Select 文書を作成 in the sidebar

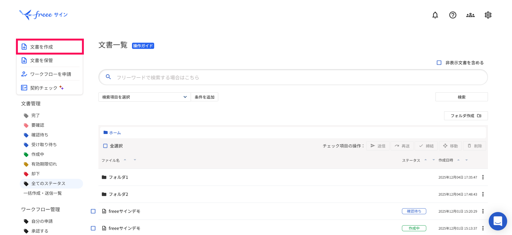click(x=50, y=47)
